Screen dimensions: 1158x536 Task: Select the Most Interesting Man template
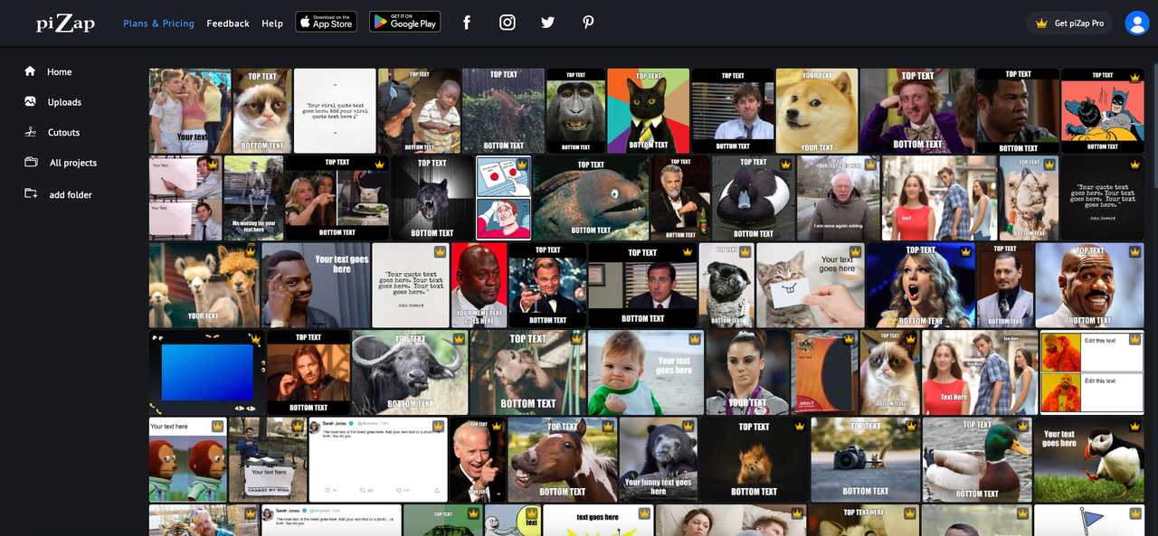pyautogui.click(x=680, y=198)
